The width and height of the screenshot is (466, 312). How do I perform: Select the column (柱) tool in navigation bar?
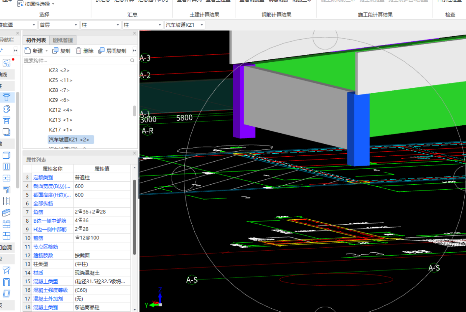click(6, 97)
